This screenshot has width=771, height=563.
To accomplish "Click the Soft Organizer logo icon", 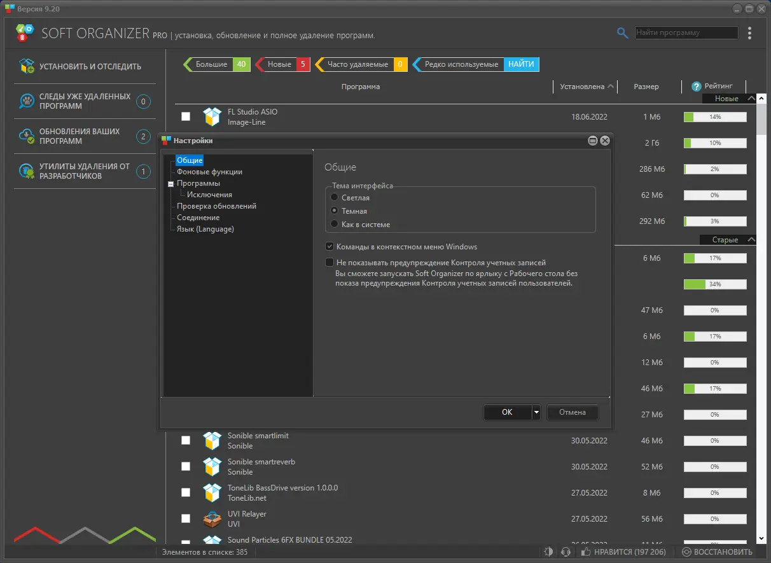I will tap(24, 33).
